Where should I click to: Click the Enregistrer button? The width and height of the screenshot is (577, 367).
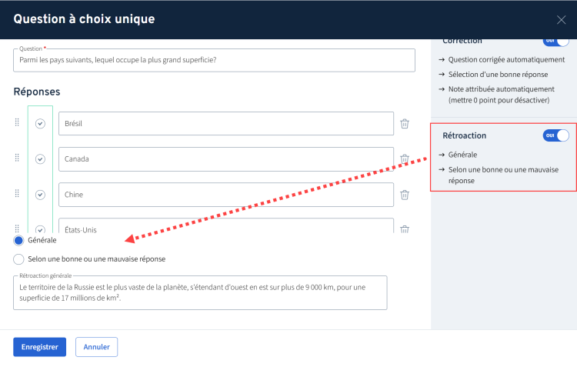tap(39, 347)
